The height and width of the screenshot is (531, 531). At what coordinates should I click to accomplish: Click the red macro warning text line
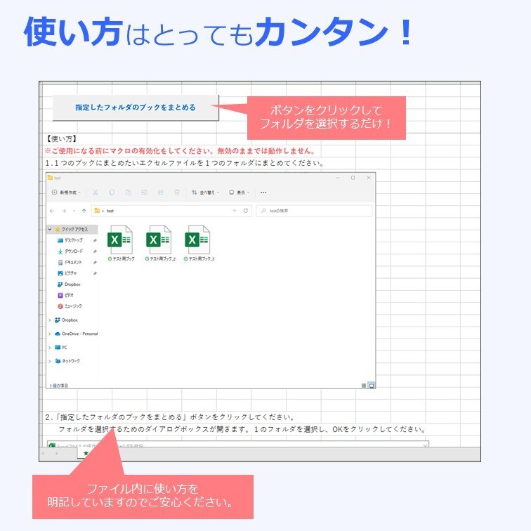click(x=180, y=151)
